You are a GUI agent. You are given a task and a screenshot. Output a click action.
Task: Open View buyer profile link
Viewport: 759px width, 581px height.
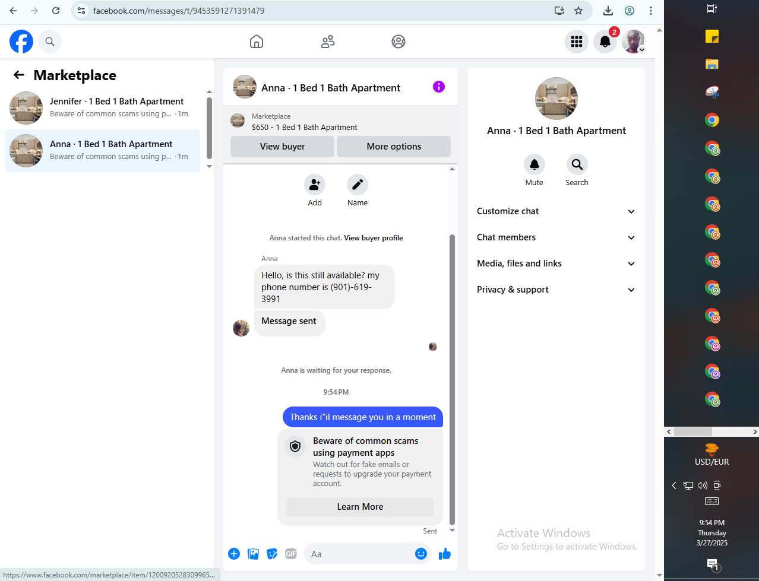coord(374,238)
